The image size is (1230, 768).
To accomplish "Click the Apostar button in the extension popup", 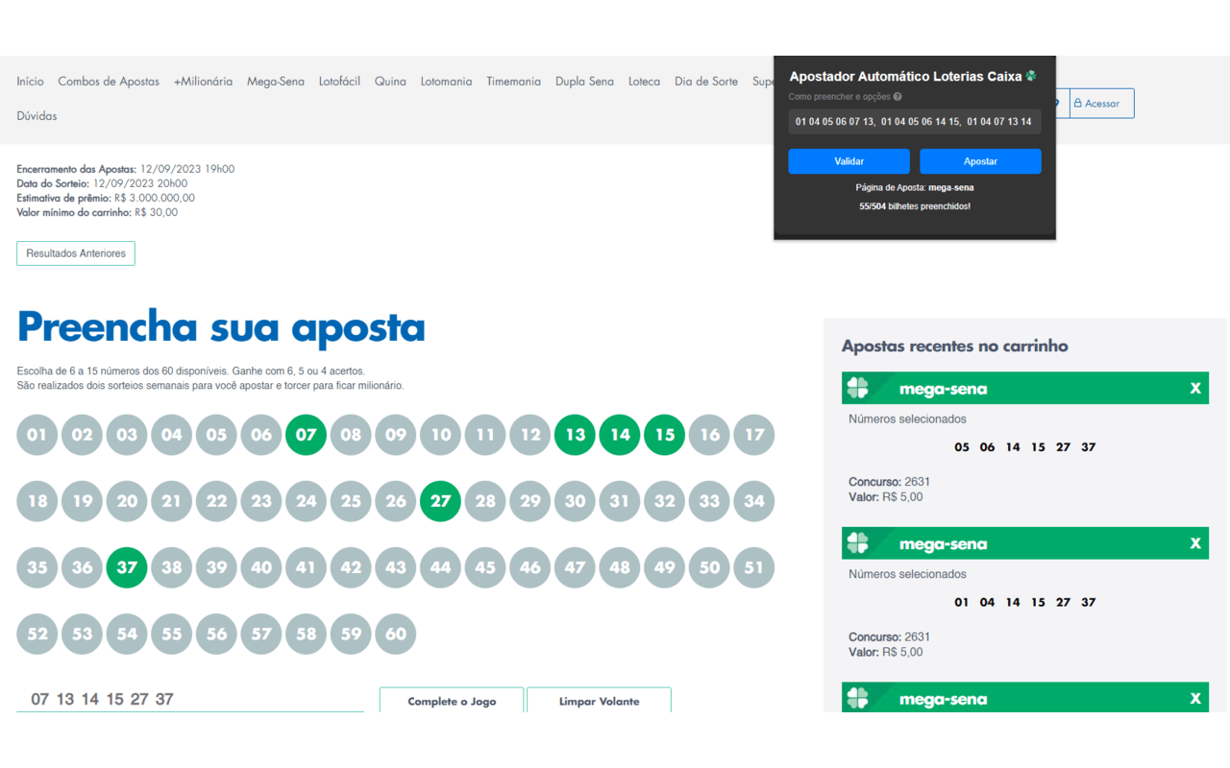I will coord(980,160).
